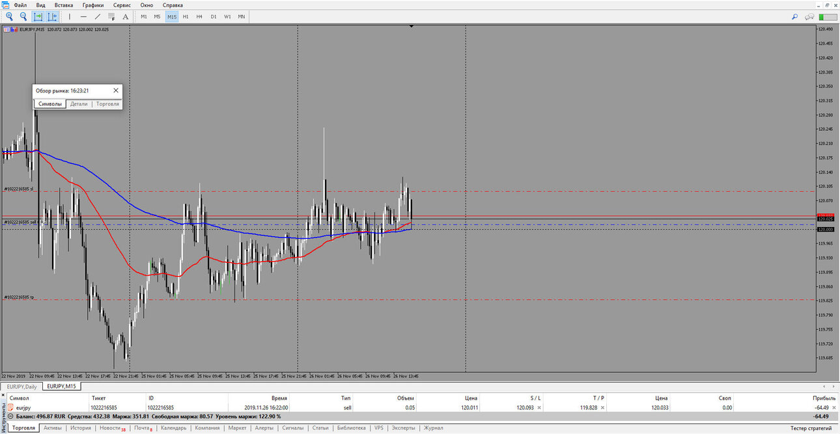Select M15 timeframe button
The width and height of the screenshot is (840, 434).
pos(172,16)
